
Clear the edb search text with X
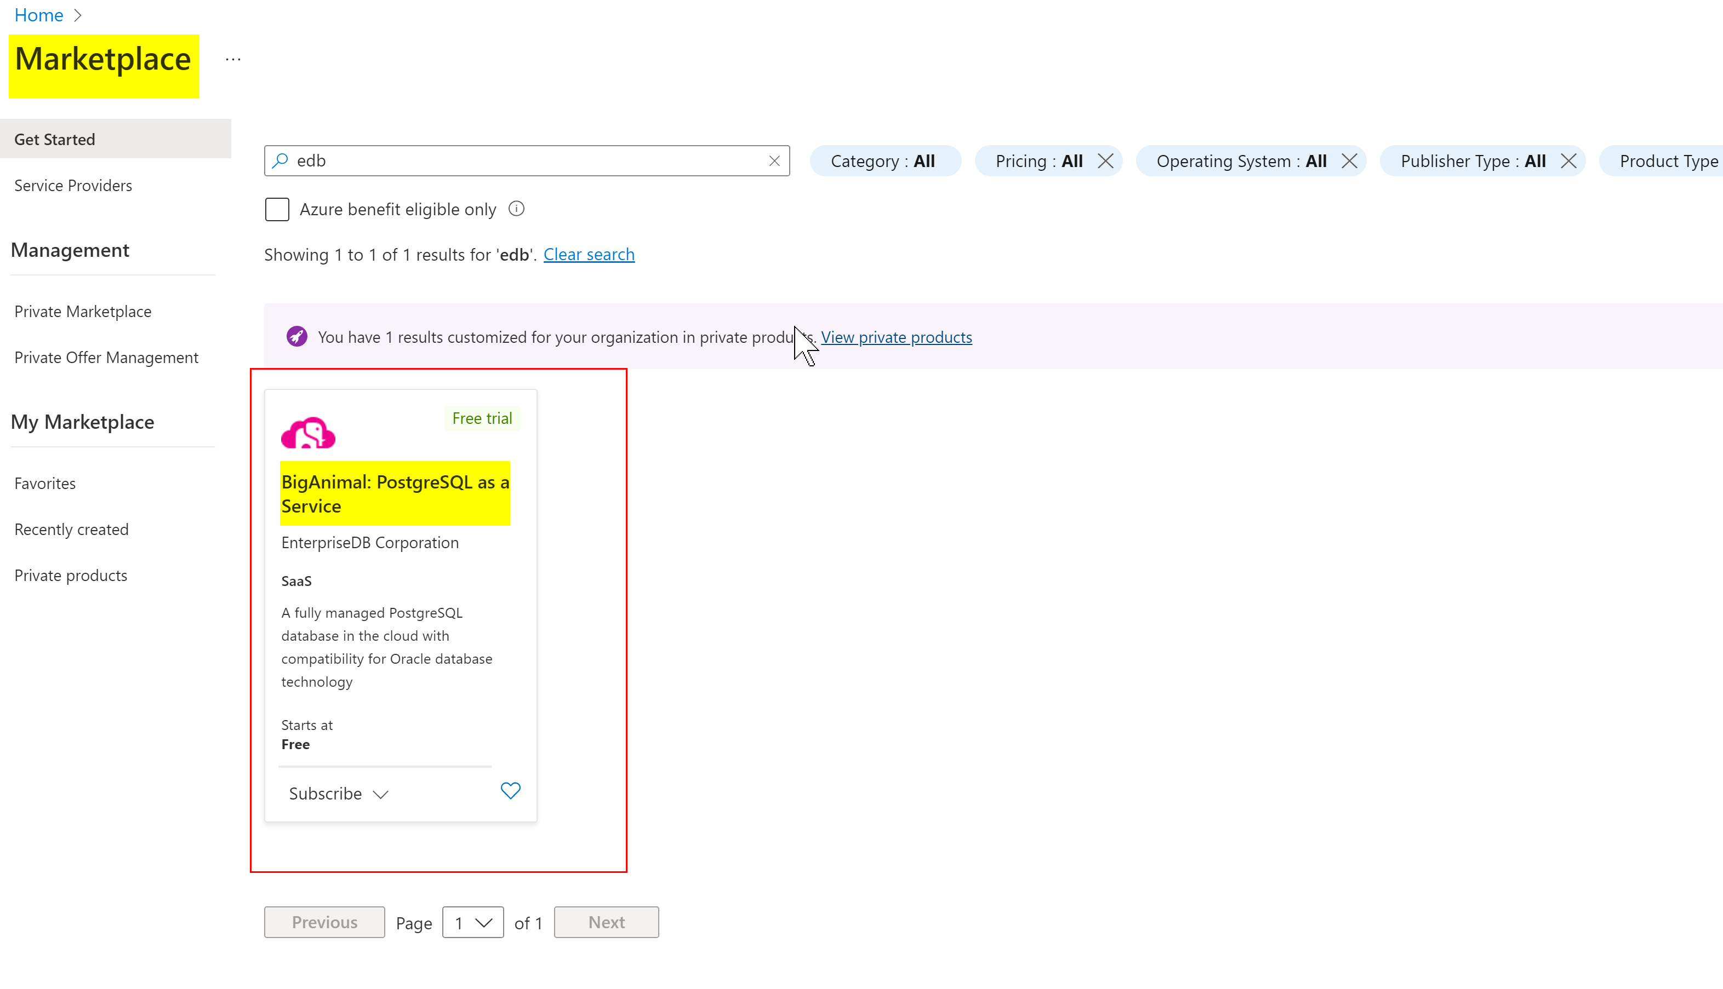coord(774,161)
